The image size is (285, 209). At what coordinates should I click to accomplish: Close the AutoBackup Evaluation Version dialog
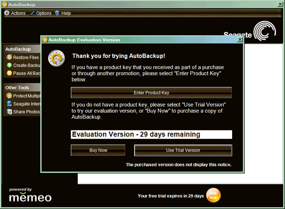click(240, 39)
